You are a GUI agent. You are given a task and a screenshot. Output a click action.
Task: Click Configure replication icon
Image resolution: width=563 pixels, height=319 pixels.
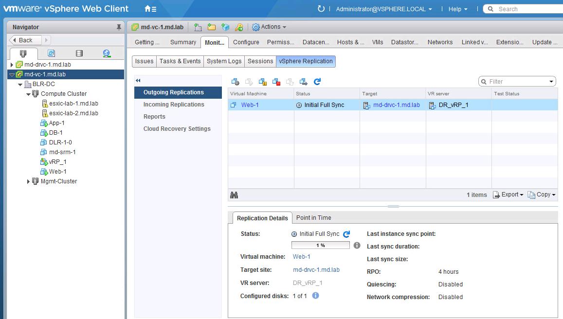click(x=235, y=82)
